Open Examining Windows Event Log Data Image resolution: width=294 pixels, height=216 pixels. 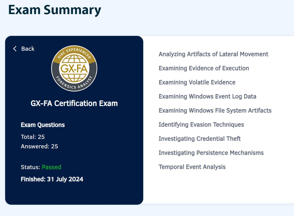(x=207, y=96)
